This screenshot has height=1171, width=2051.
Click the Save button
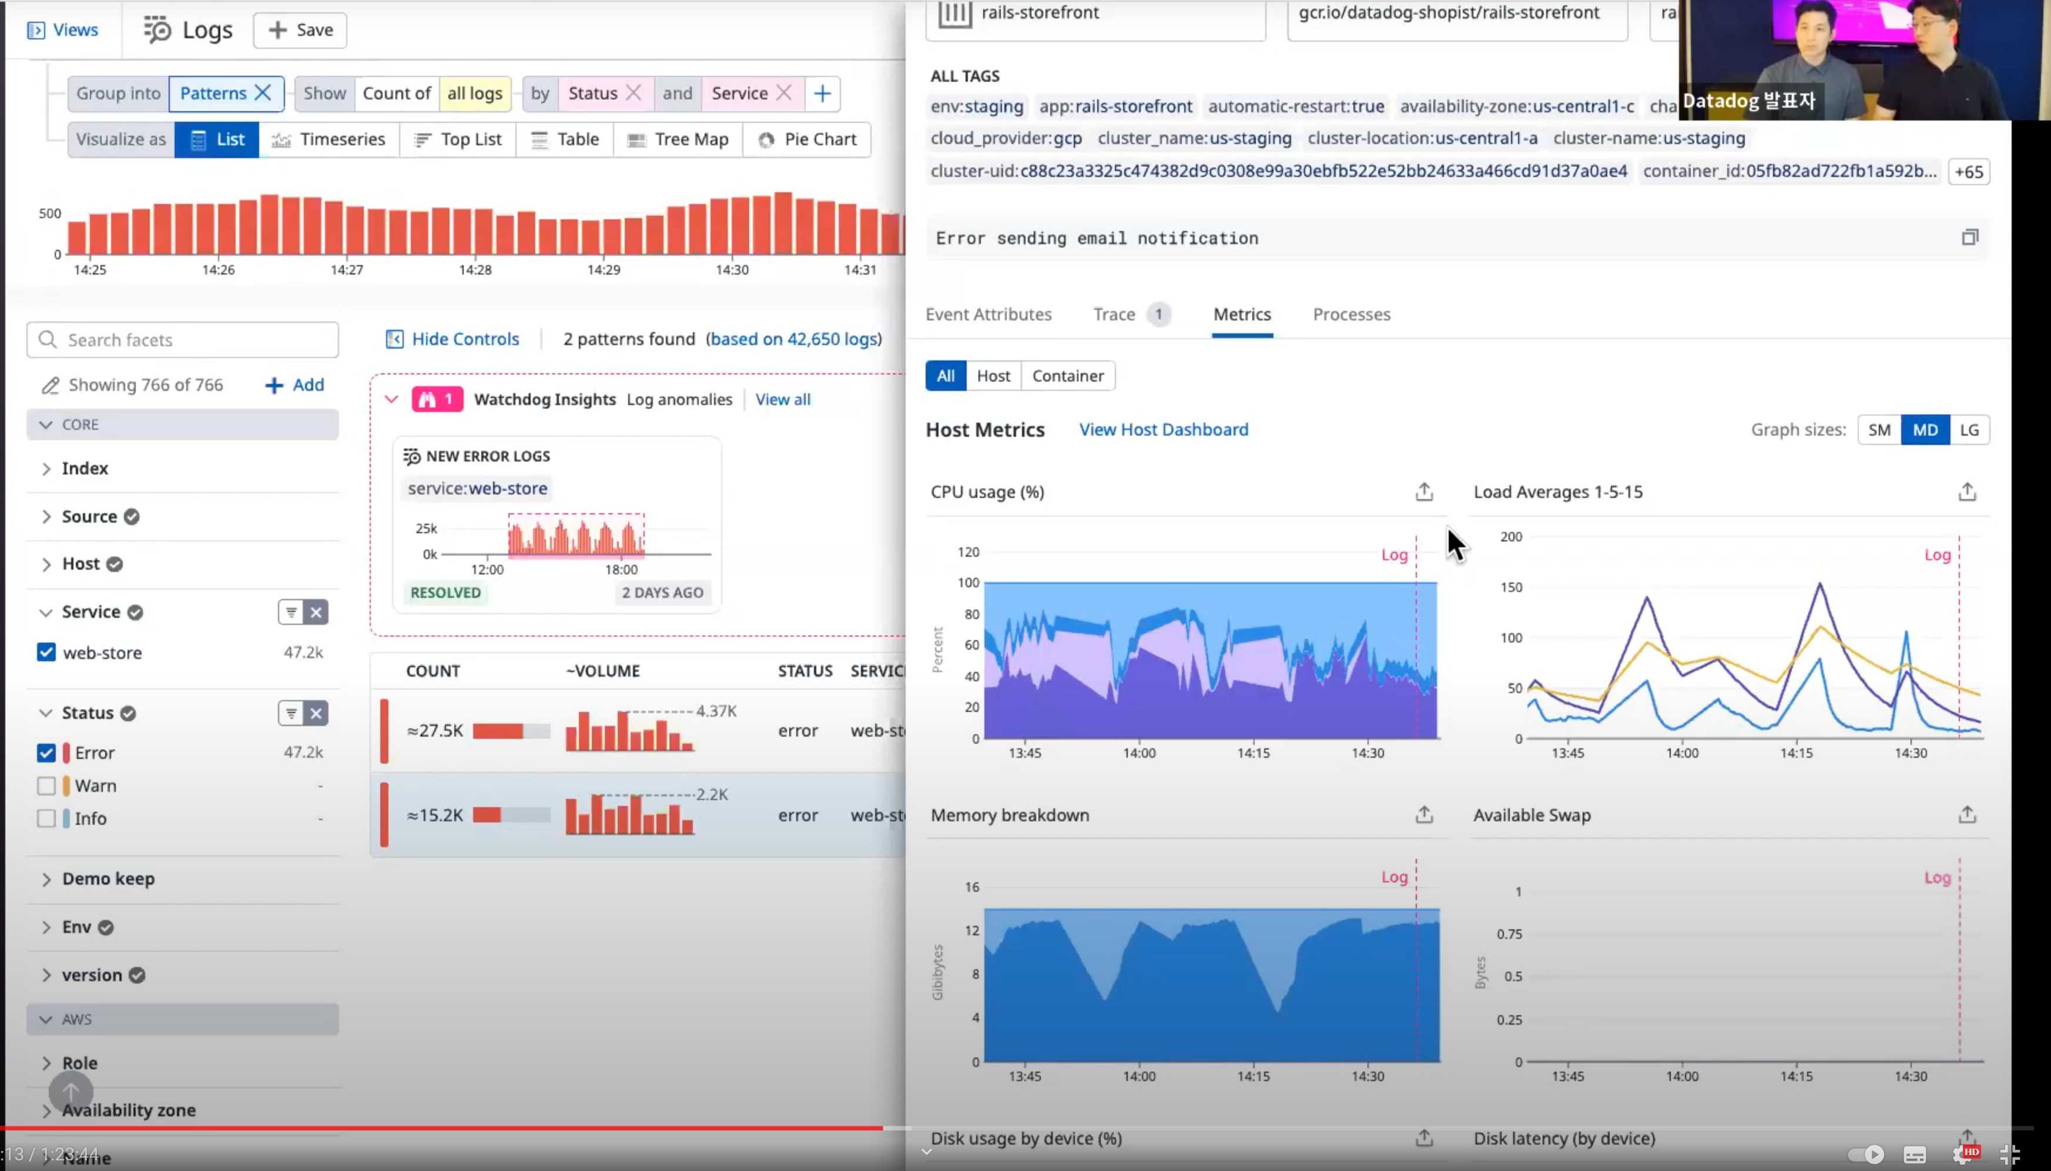pos(300,31)
